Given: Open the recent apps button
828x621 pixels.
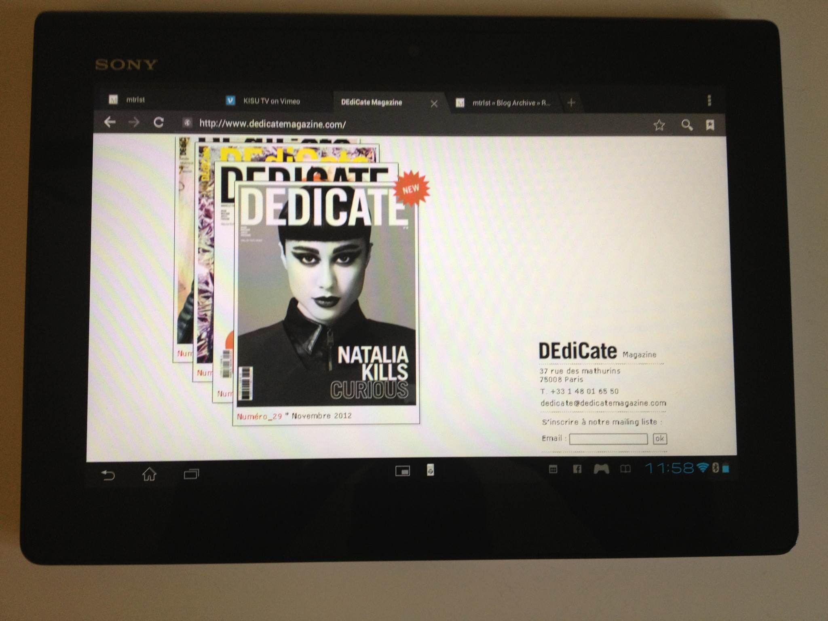Looking at the screenshot, I should click(x=191, y=474).
